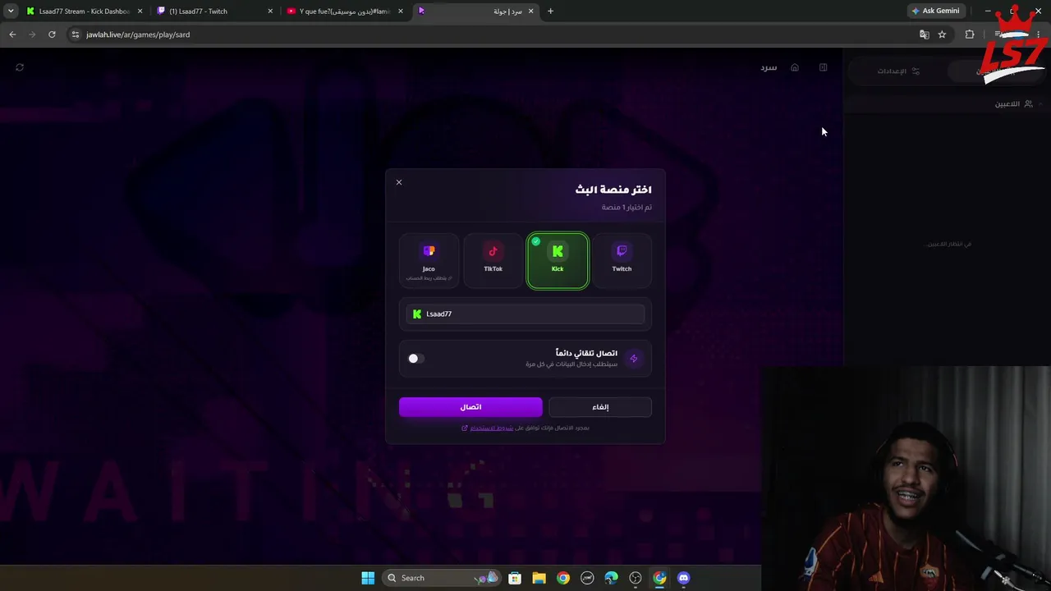
Task: Click the إلغاء cancel button
Action: 600,407
